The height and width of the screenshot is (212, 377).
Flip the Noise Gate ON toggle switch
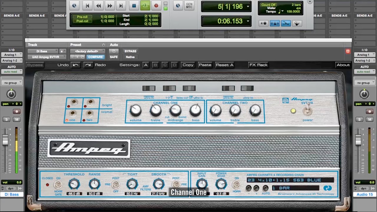point(58,185)
